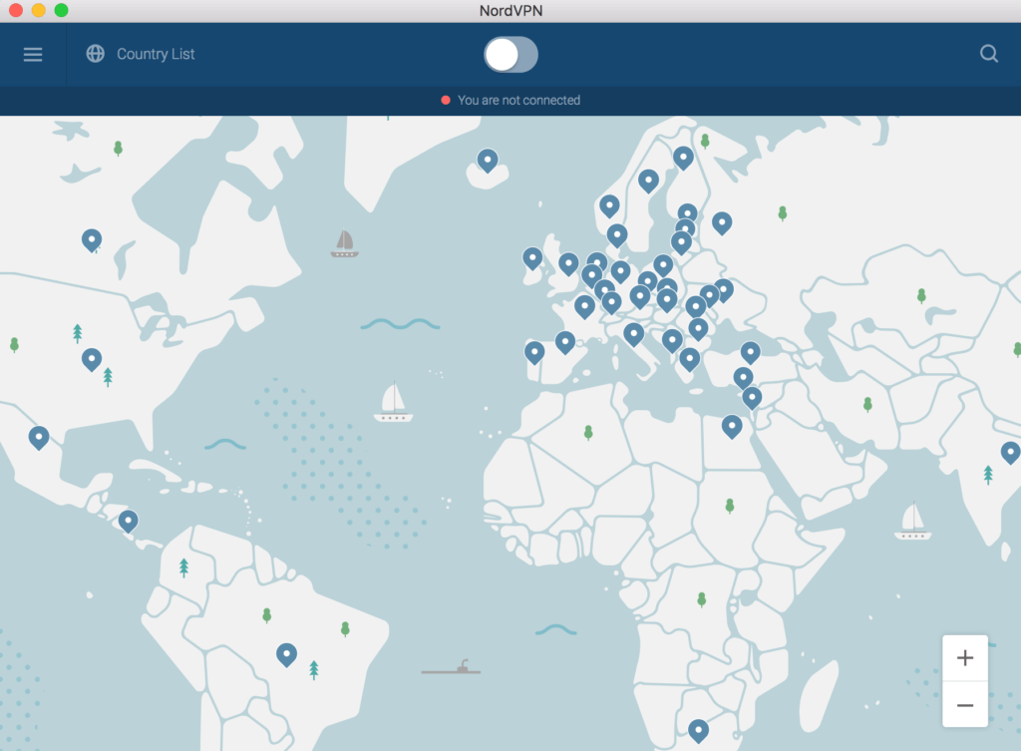Click the red disconnected status dot
Viewport: 1021px width, 751px height.
point(446,101)
